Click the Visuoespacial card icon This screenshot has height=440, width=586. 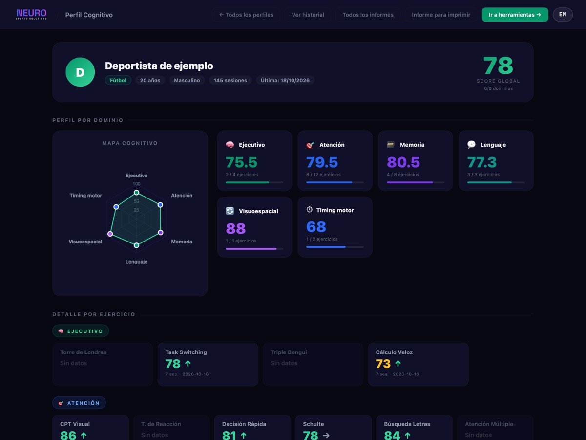[x=230, y=211]
